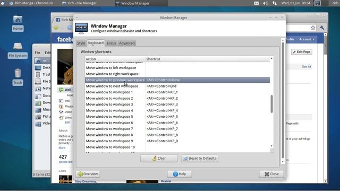Viewport: 340px width, 191px height.
Task: Click the Action column header
Action: click(115, 59)
